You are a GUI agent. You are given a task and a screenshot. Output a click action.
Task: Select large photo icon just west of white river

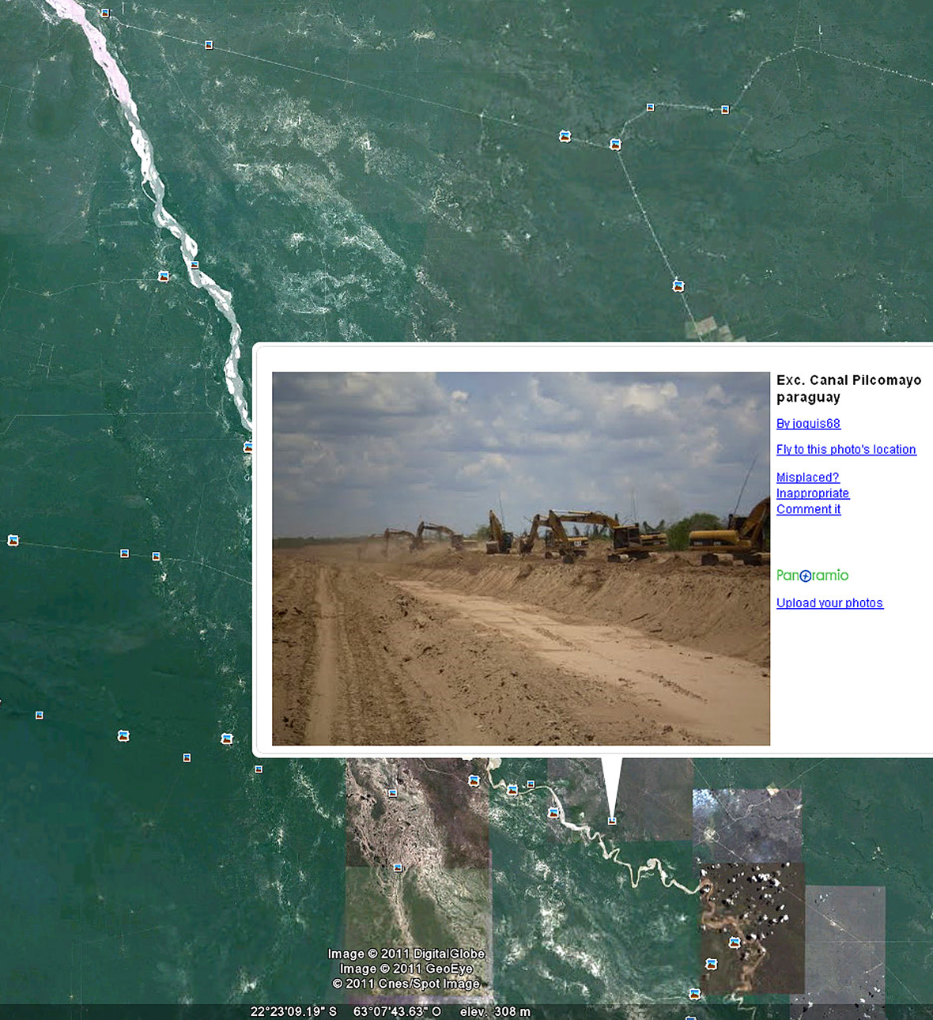[164, 276]
